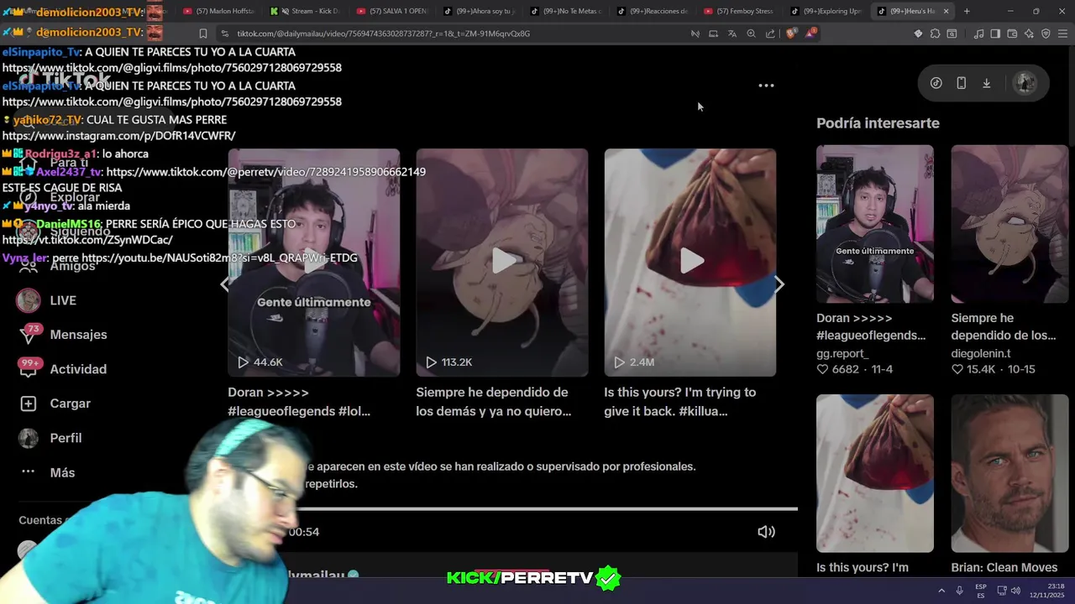Click the mobile phone app icon
1075x604 pixels.
[962, 83]
